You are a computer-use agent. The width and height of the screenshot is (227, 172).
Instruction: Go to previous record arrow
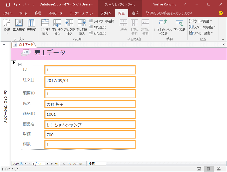(30, 164)
